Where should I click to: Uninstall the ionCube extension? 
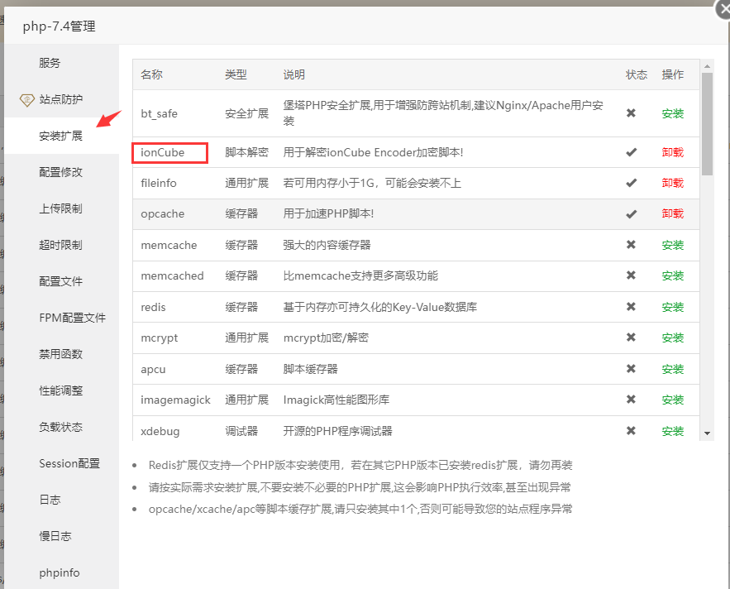[x=673, y=152]
